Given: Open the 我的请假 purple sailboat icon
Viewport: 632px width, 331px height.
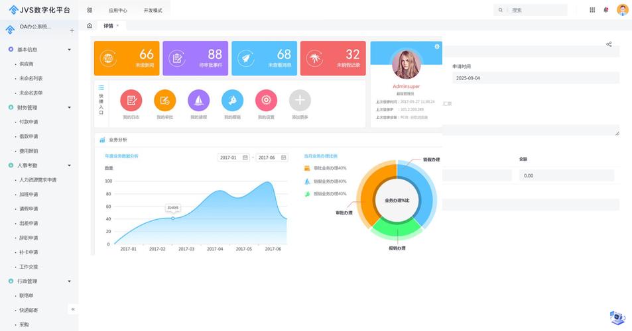Looking at the screenshot, I should pyautogui.click(x=199, y=100).
